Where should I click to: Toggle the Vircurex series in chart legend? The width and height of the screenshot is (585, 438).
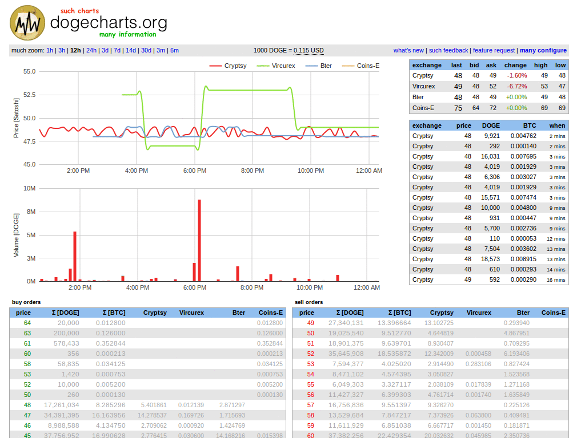(276, 66)
